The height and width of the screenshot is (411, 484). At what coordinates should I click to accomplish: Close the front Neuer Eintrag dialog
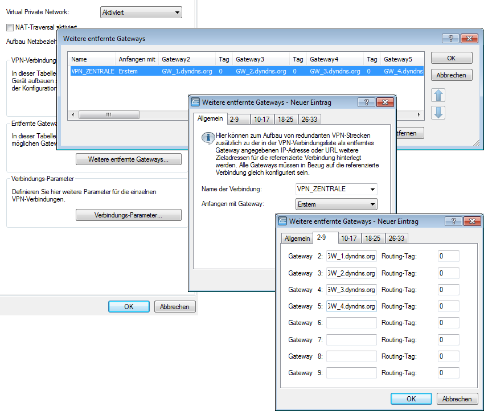(471, 221)
